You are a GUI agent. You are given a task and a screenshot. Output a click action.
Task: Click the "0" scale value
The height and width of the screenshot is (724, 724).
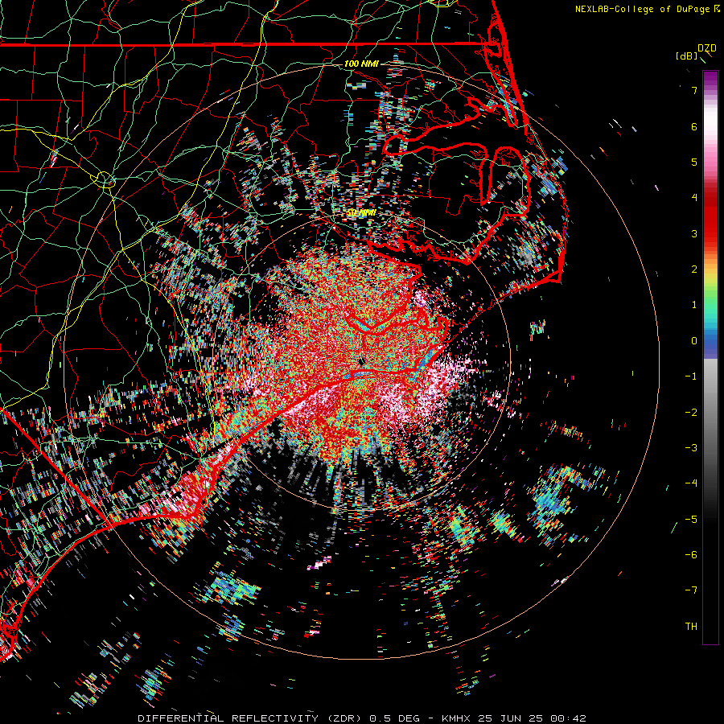(694, 341)
